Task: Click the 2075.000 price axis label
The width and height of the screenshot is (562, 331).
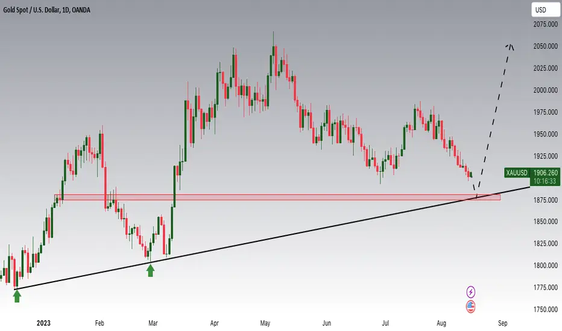Action: click(546, 24)
